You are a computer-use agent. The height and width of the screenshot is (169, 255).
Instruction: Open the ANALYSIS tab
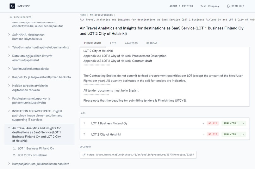pos(131,43)
